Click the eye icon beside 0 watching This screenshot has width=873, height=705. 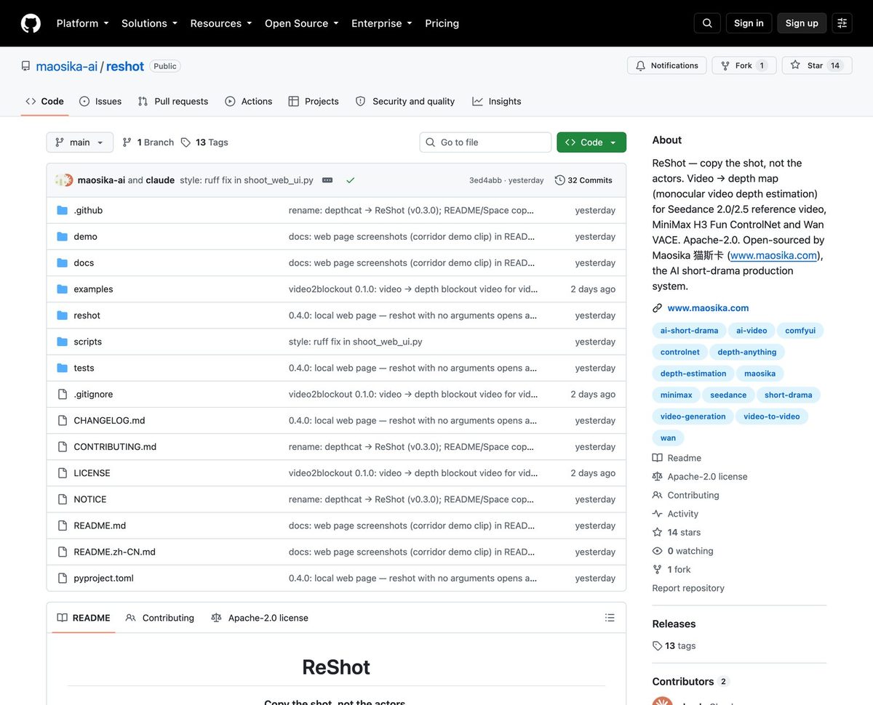click(658, 551)
